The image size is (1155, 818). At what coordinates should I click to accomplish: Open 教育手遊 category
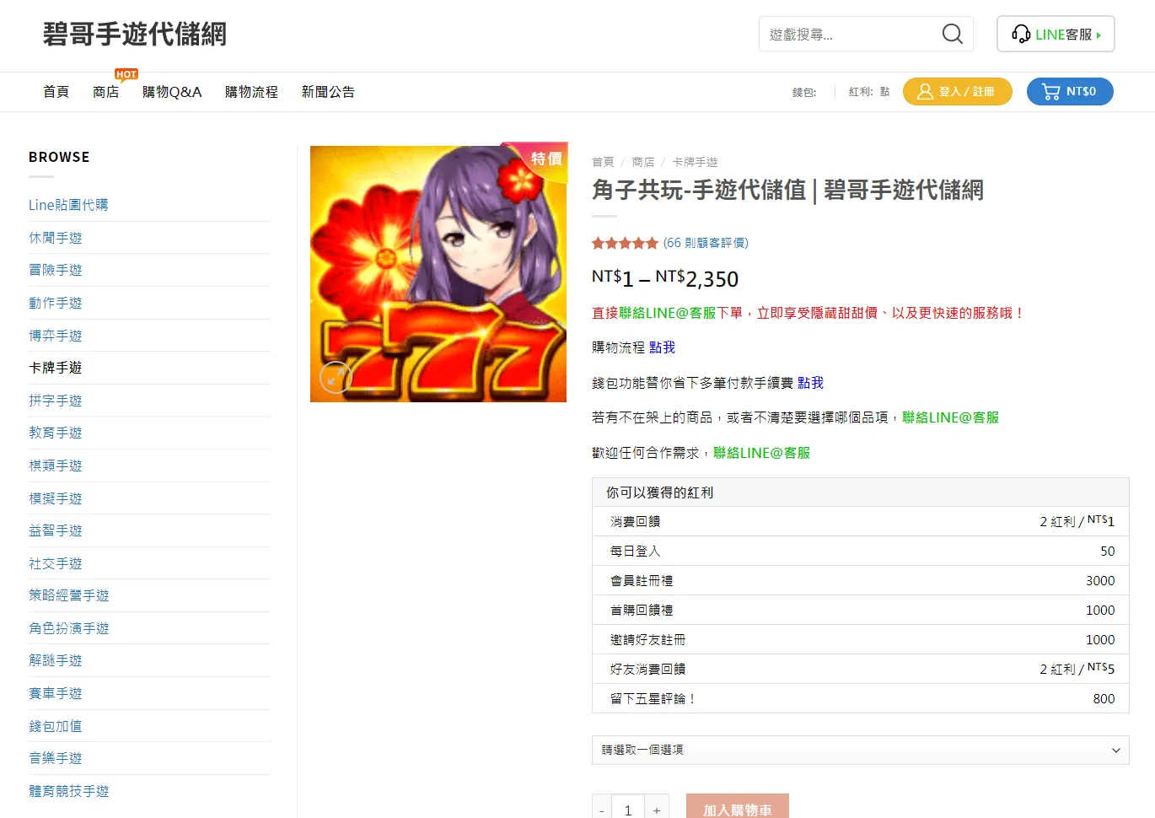click(x=56, y=433)
